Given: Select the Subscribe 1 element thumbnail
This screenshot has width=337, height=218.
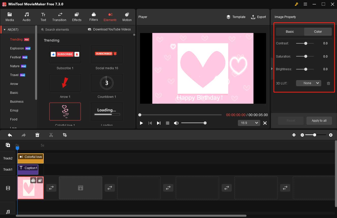Looking at the screenshot, I should [65, 54].
